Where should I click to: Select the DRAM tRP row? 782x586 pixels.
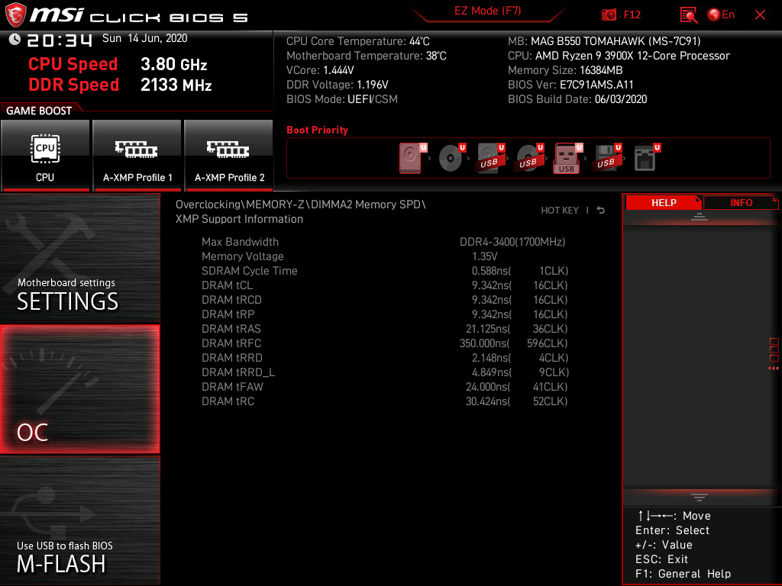pos(385,314)
